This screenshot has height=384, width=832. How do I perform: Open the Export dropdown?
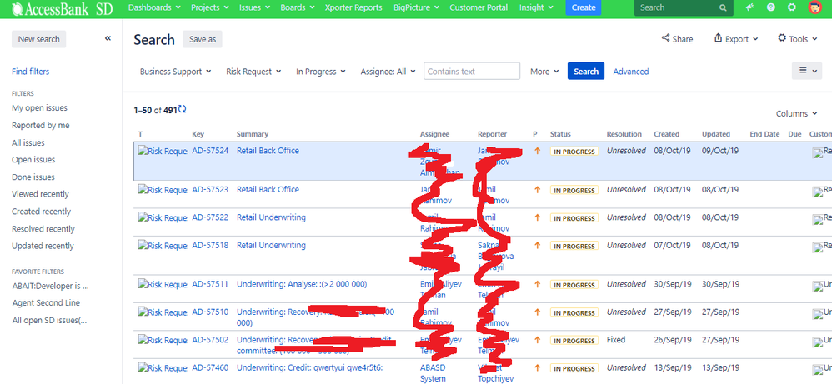pyautogui.click(x=736, y=38)
